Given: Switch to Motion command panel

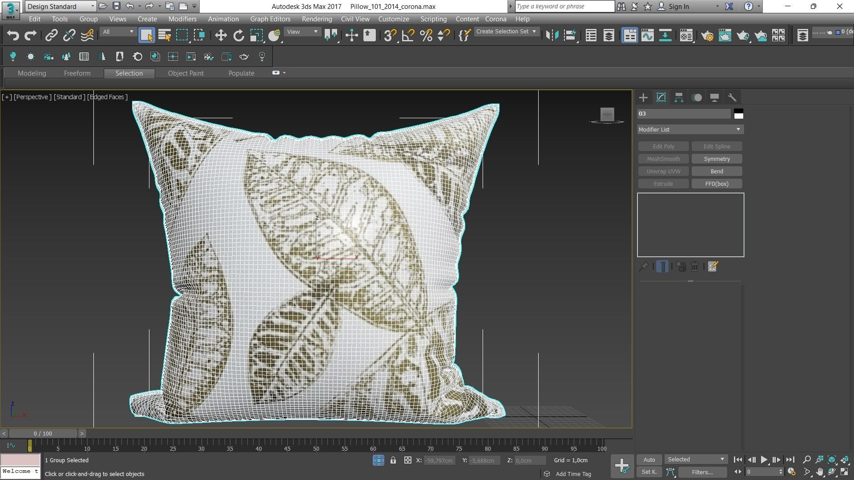Looking at the screenshot, I should 697,98.
